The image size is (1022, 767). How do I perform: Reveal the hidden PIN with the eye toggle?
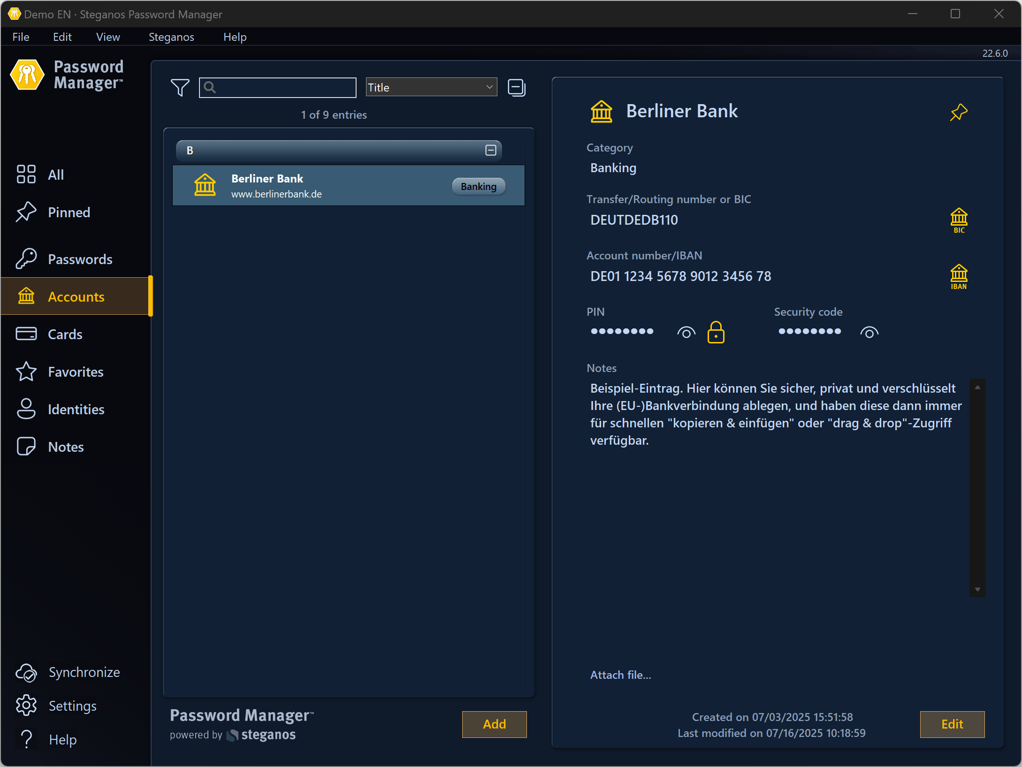click(x=686, y=332)
